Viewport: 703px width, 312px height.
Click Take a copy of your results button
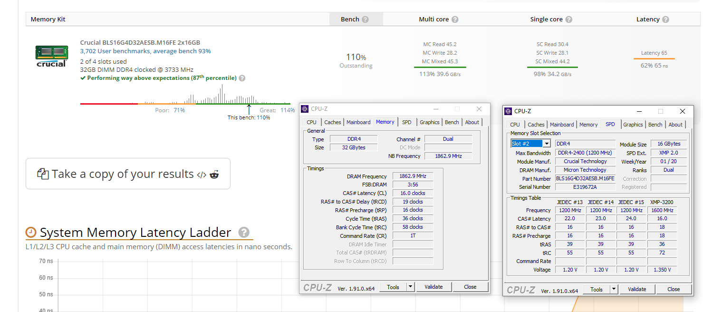coord(128,174)
